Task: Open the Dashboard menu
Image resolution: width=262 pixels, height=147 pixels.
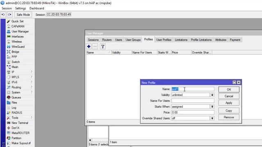Action: click(36, 8)
